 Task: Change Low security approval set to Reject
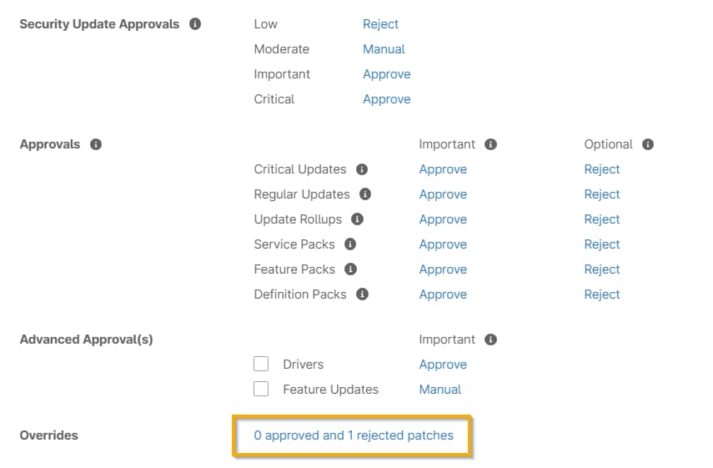pyautogui.click(x=380, y=24)
